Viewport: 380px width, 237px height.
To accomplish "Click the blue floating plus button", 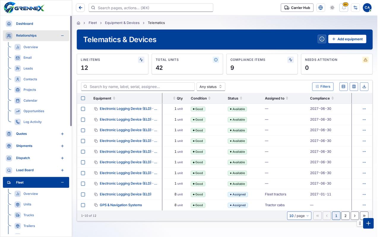I will [368, 223].
